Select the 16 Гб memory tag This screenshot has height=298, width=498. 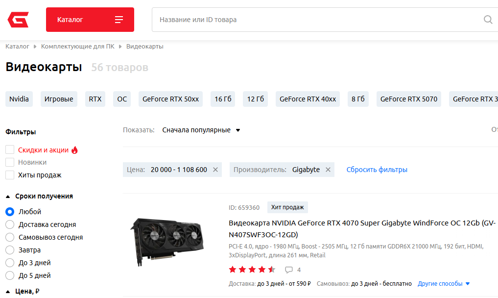tap(223, 99)
